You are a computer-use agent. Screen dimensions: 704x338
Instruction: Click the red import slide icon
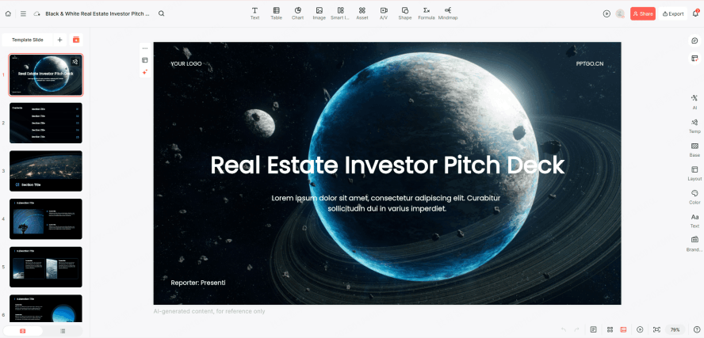[76, 40]
